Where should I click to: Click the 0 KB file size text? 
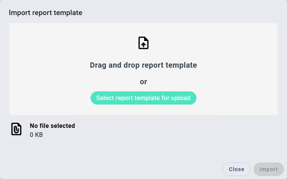pyautogui.click(x=36, y=135)
